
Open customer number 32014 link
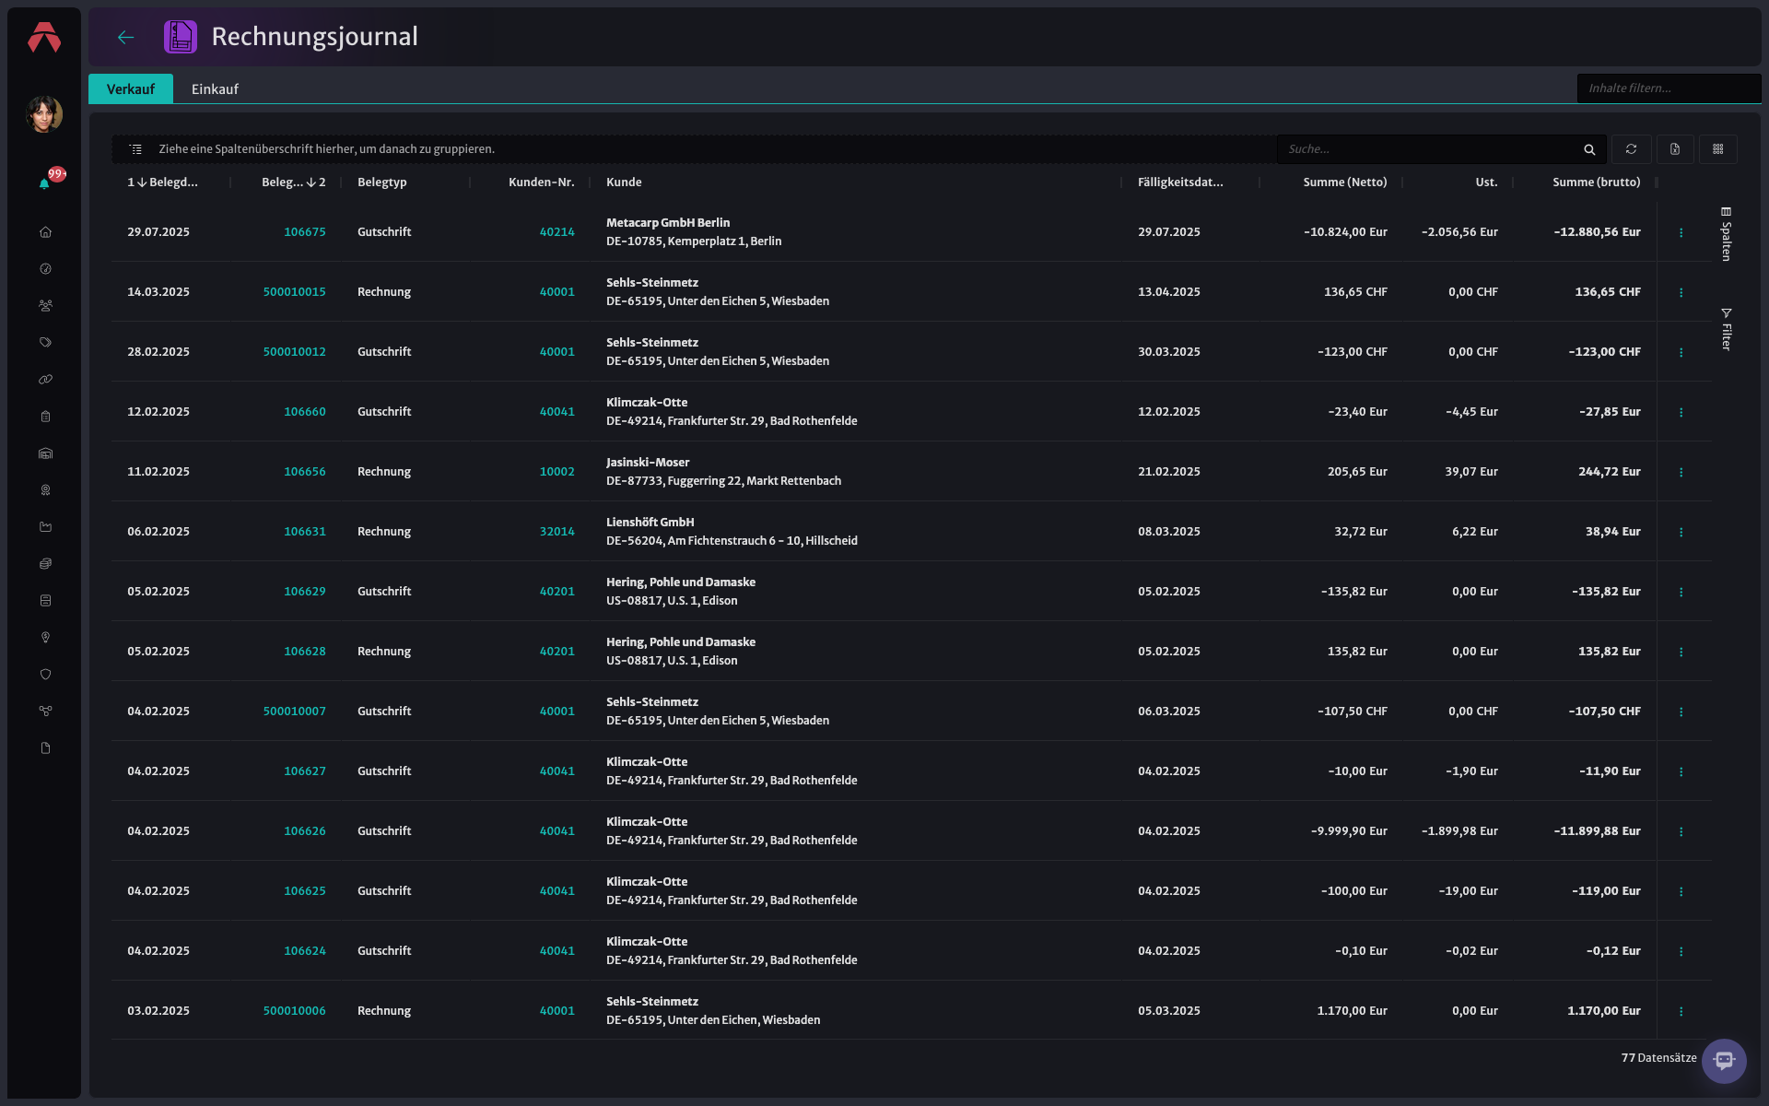pyautogui.click(x=557, y=532)
